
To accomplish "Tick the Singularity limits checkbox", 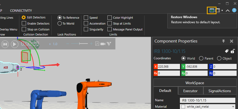I will (x=86, y=29).
